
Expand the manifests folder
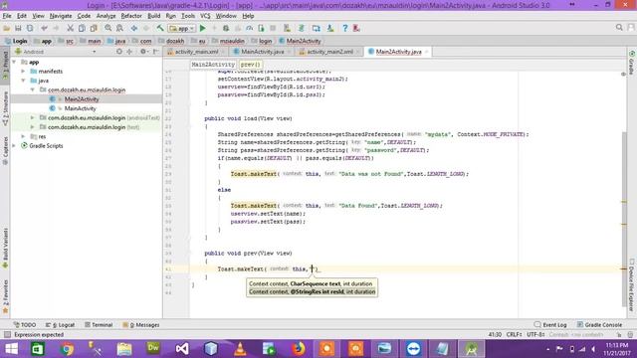pos(24,72)
